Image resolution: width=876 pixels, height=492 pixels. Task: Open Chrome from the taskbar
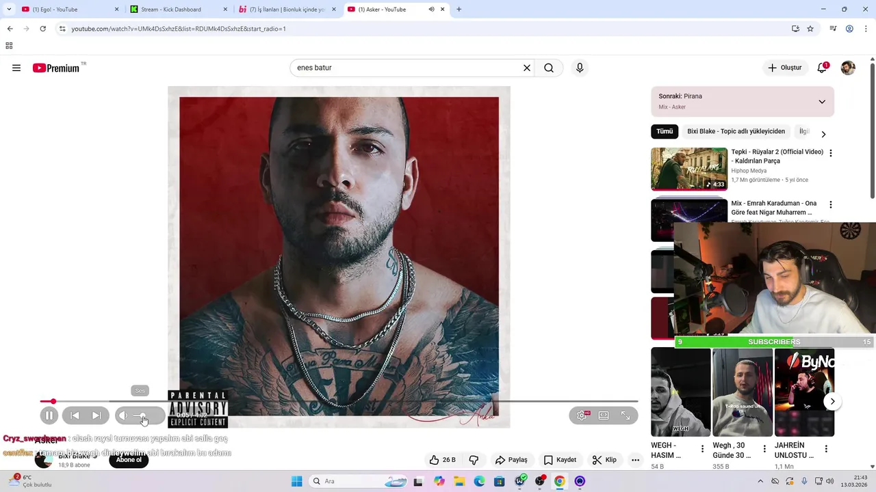(x=560, y=481)
